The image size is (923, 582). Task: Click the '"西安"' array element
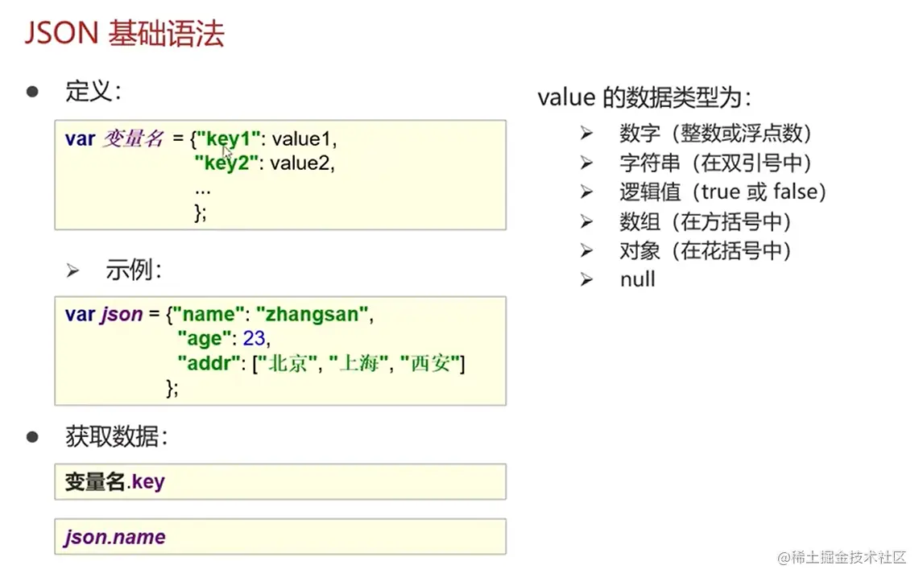point(430,363)
